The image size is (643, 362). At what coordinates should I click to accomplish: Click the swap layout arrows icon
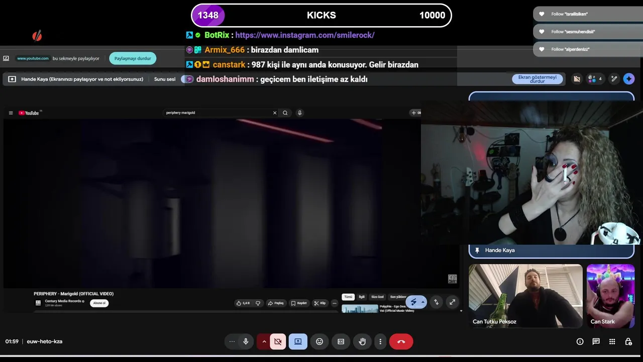(436, 302)
